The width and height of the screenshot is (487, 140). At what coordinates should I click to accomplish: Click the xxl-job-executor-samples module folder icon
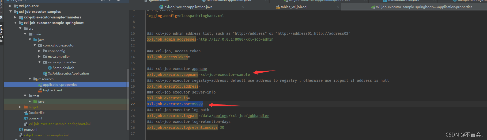(16, 11)
